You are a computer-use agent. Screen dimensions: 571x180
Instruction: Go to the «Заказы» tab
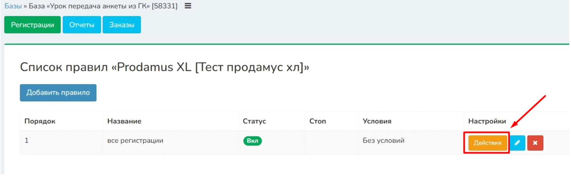pyautogui.click(x=121, y=25)
